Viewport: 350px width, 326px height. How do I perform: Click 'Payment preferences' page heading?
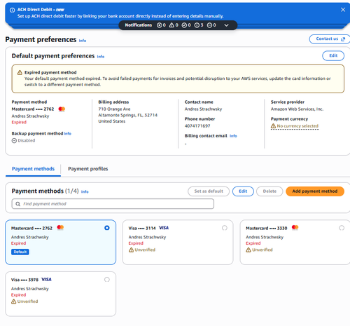[41, 39]
